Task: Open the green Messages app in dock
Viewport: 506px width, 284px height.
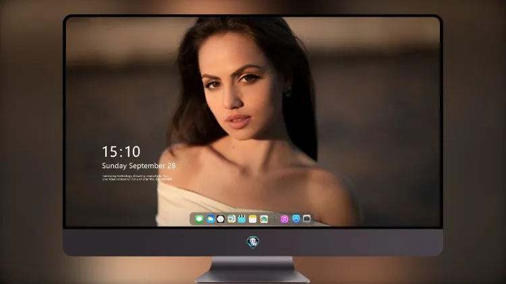Action: pos(199,219)
